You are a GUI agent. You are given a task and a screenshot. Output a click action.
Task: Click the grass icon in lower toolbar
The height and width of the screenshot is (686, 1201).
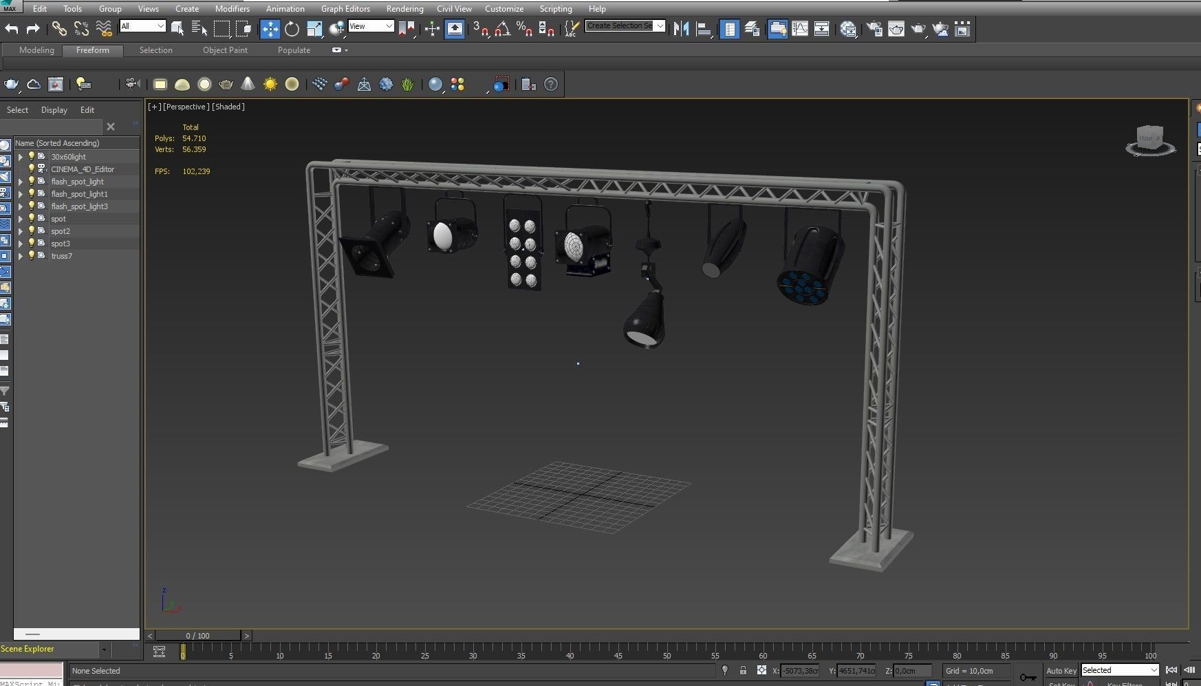pyautogui.click(x=408, y=84)
